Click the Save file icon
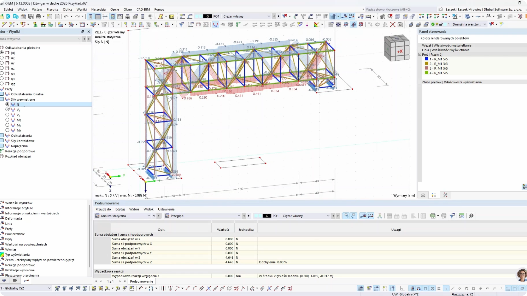 pyautogui.click(x=31, y=16)
